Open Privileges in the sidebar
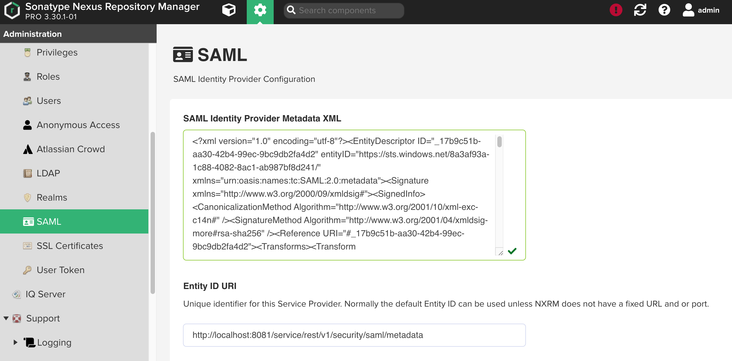Screen dimensions: 732x361 57,52
